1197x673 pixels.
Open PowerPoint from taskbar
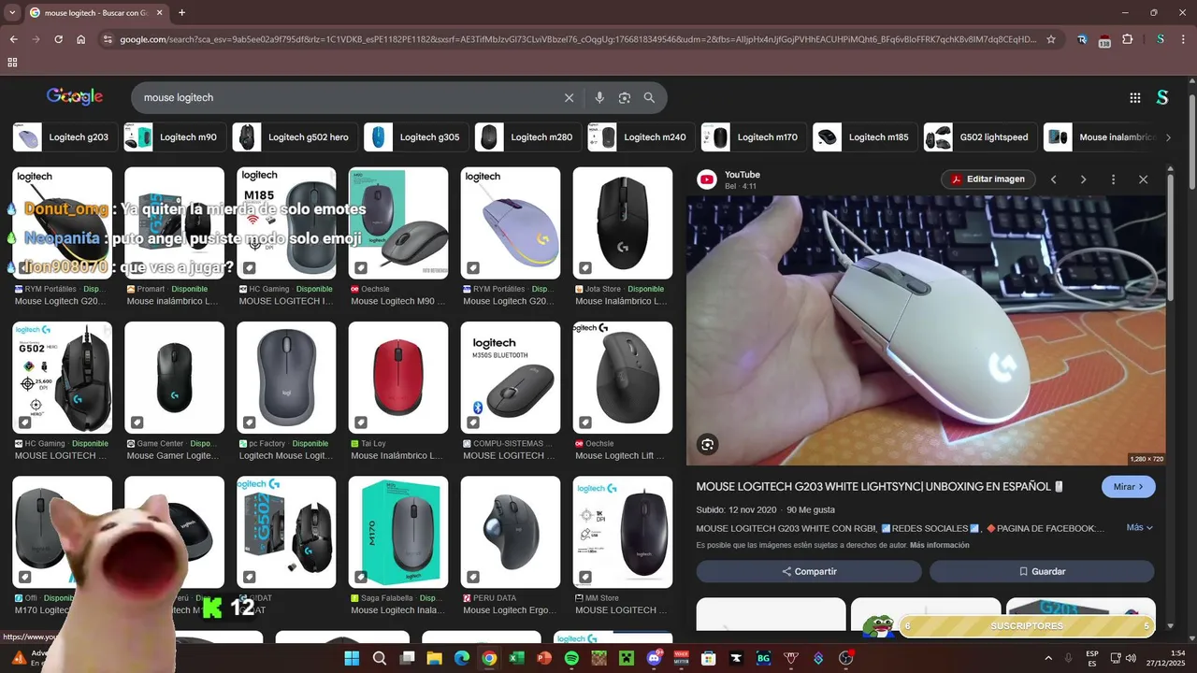pyautogui.click(x=544, y=658)
